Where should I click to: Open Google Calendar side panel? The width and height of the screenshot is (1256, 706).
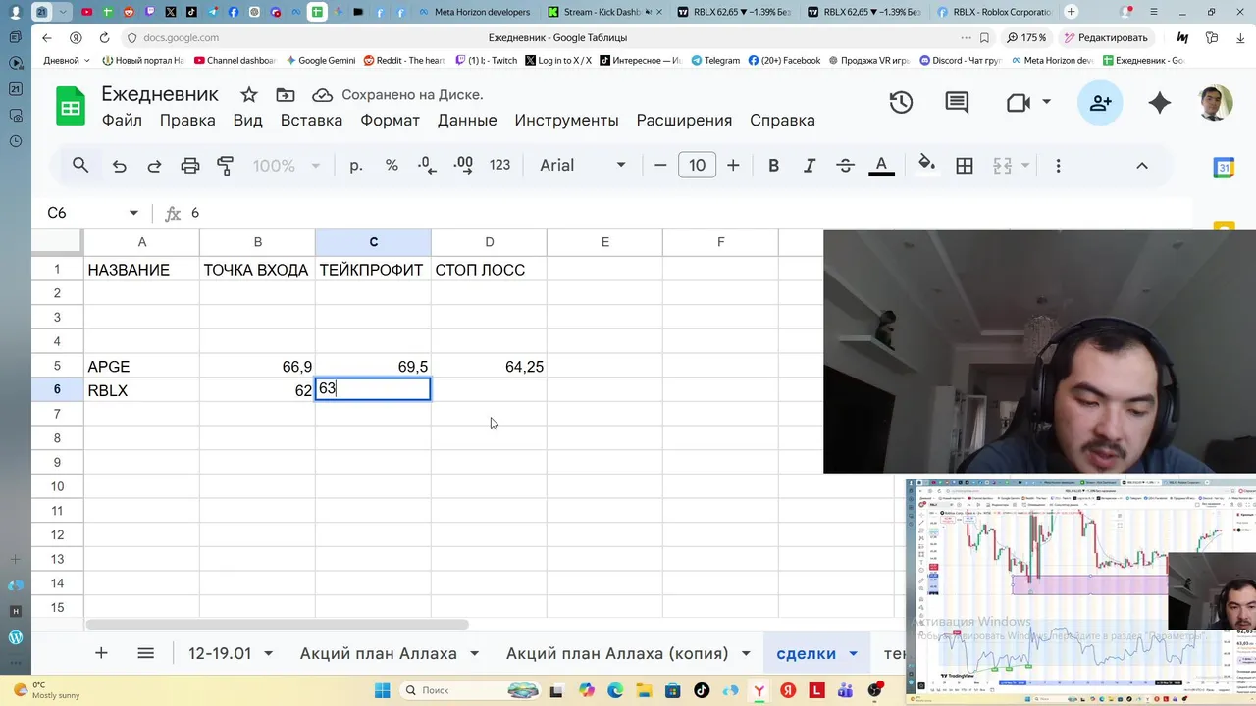(x=1224, y=168)
